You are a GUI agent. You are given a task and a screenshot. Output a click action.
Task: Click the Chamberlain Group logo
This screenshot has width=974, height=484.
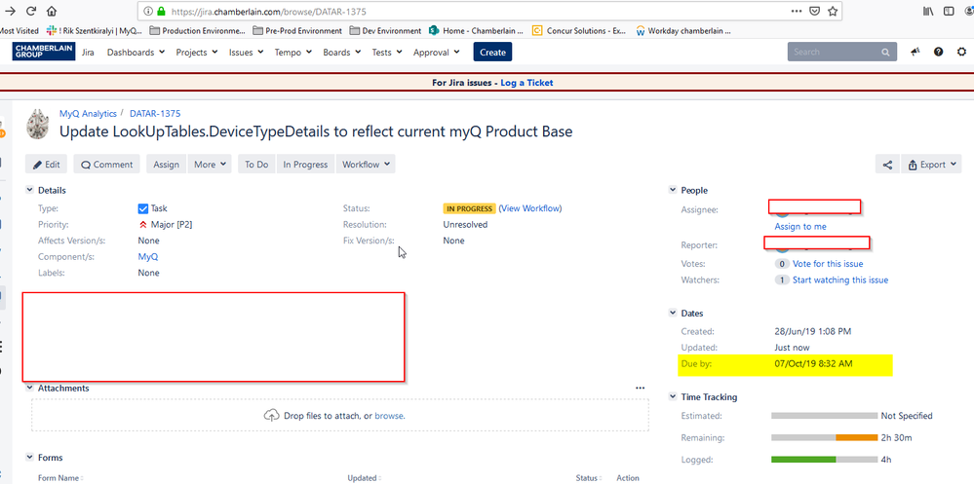coord(44,52)
